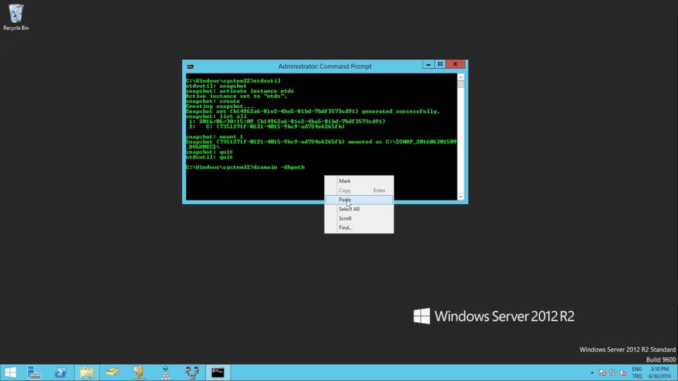Open the ADSI Edit taskbar shortcut
Image resolution: width=678 pixels, height=381 pixels.
pyautogui.click(x=112, y=372)
